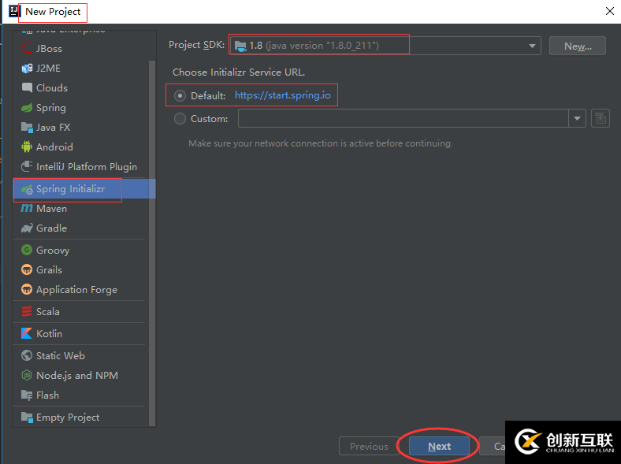Click the SDK folder icon in combo box

240,46
